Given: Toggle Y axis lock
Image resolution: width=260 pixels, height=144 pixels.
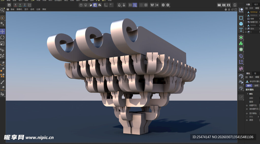Looking at the screenshot, I should pyautogui.click(x=20, y=5).
